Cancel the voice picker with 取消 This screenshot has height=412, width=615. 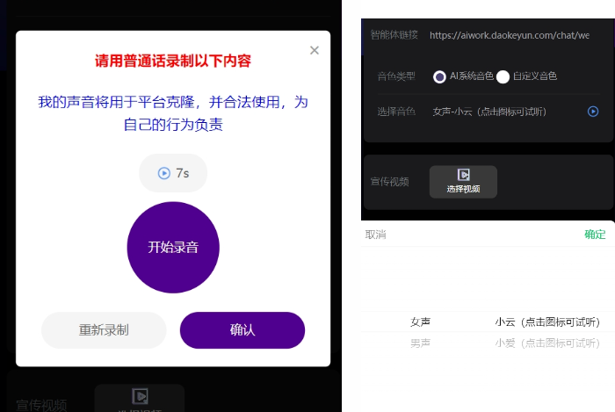tap(375, 235)
